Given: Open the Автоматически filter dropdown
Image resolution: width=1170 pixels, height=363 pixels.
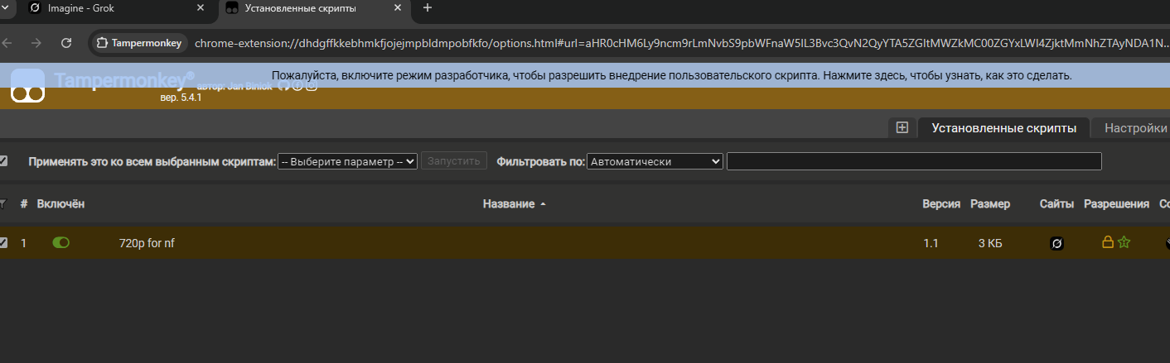Looking at the screenshot, I should [x=655, y=162].
